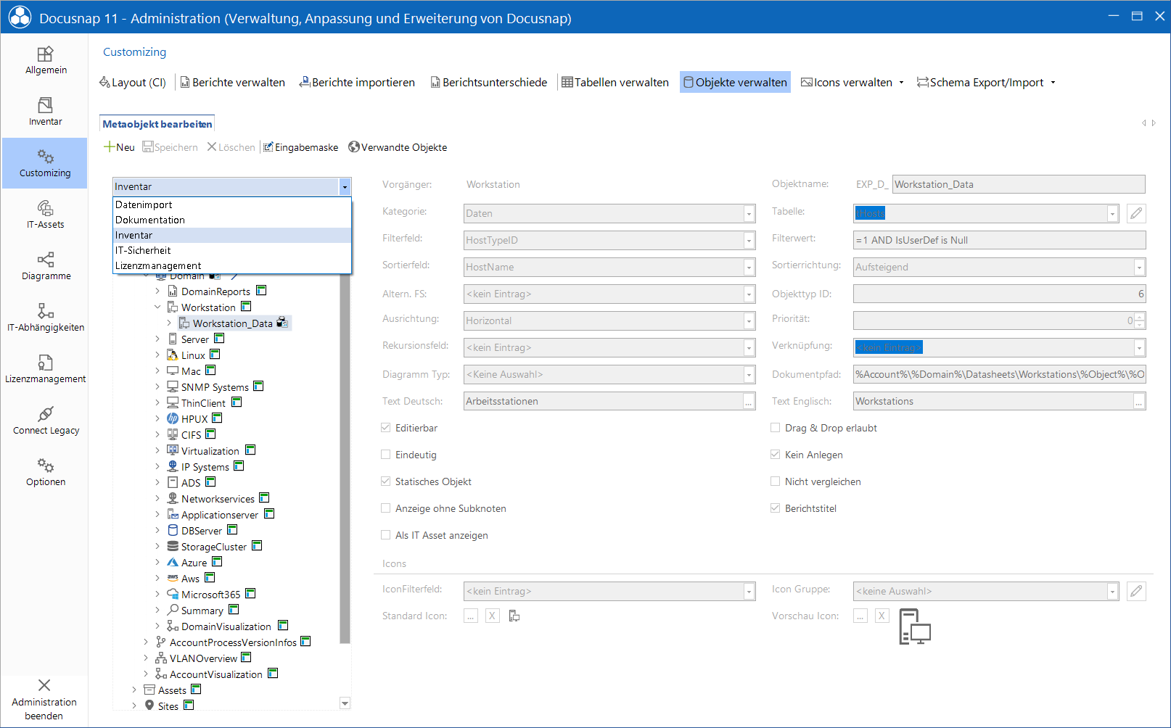Clear the Standard Icon with X
Viewport: 1171px width, 728px height.
(493, 616)
